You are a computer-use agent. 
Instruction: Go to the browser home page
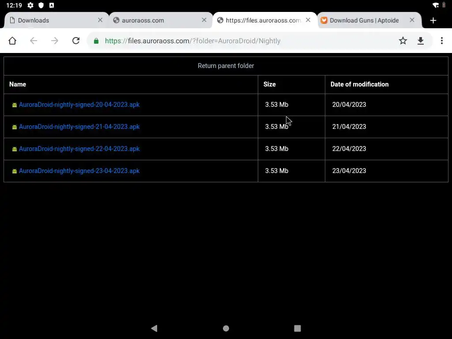click(12, 41)
